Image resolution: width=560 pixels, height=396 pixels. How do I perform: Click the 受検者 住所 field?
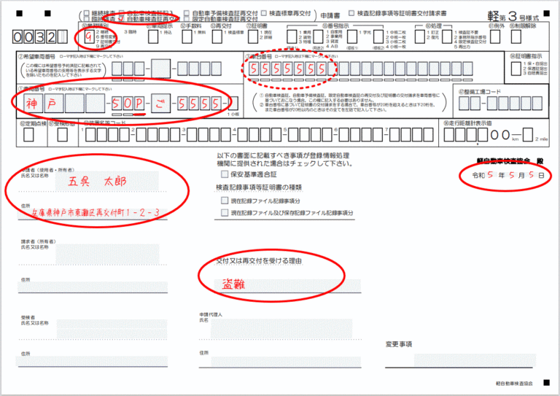coord(92,361)
